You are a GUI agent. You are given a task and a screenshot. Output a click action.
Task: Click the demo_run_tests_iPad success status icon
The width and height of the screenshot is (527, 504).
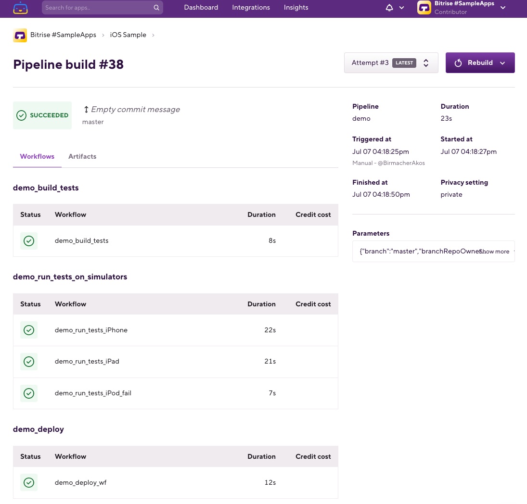click(x=29, y=362)
